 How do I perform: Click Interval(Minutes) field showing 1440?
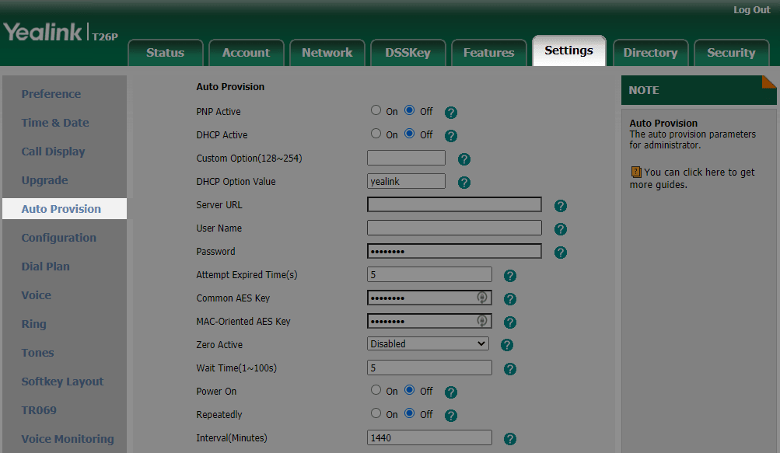(429, 437)
